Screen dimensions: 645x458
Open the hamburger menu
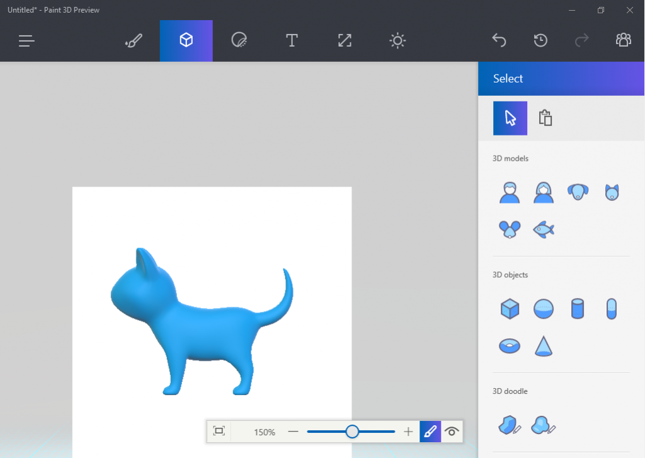26,40
